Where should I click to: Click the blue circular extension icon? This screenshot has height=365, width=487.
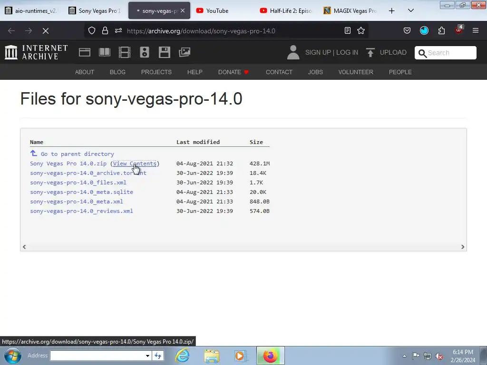[x=424, y=30]
